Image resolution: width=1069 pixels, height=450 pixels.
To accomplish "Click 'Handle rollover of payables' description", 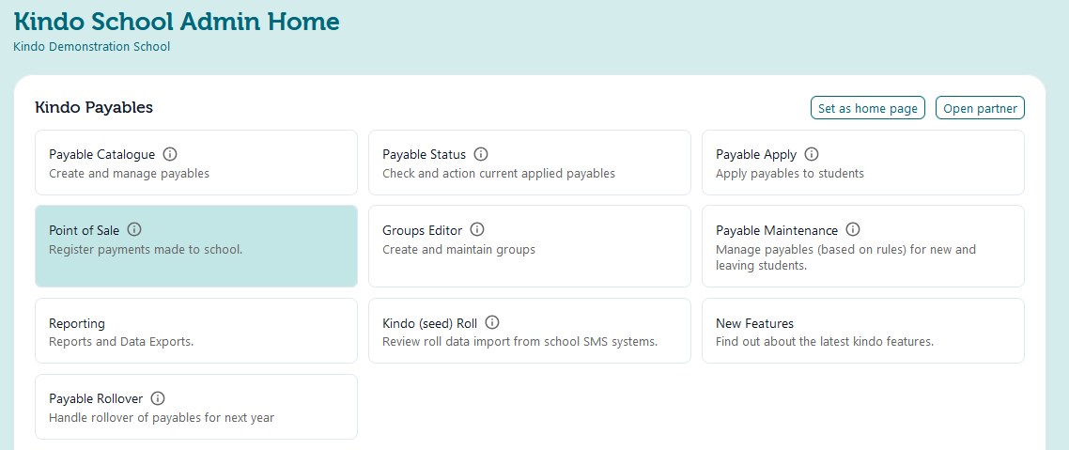I will tap(162, 418).
